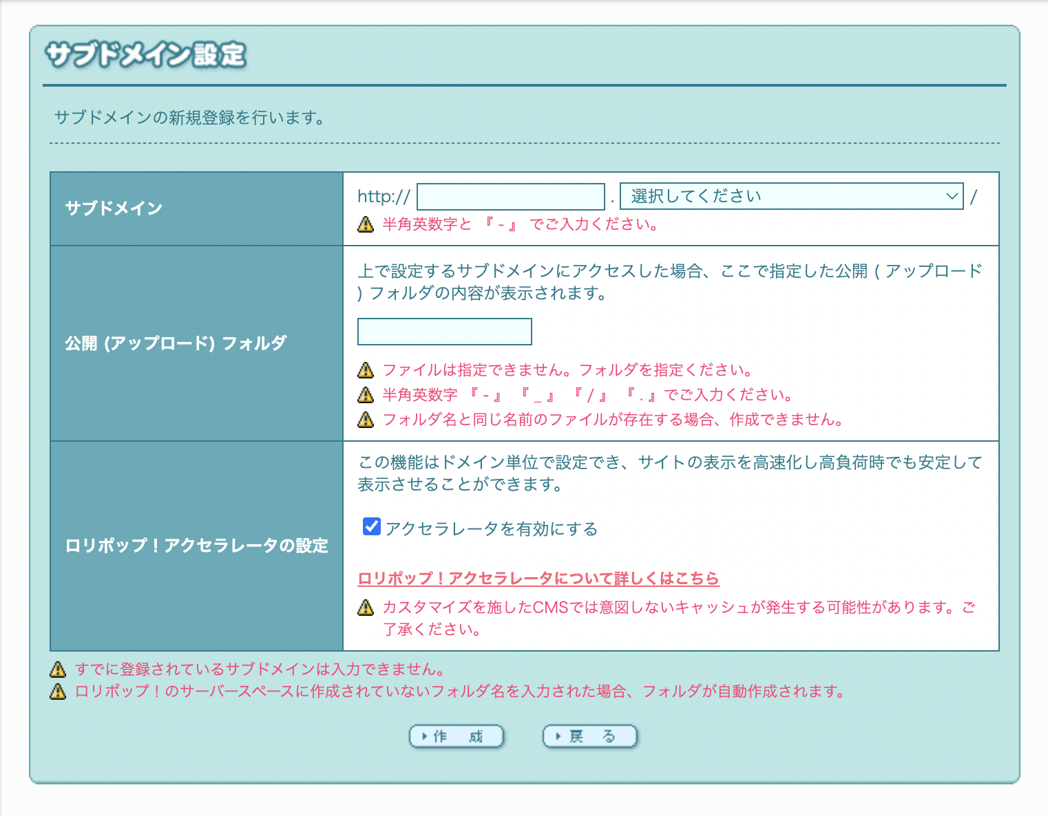Click warning icon next to フォルダ名と同じ名前 note
Viewport: 1048px width, 816px height.
pos(366,420)
